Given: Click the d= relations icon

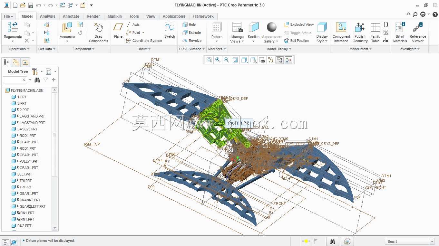Looking at the screenshot, I should coord(386,41).
